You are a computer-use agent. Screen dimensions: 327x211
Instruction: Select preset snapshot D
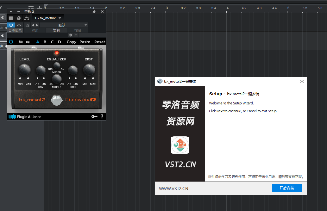[60, 42]
